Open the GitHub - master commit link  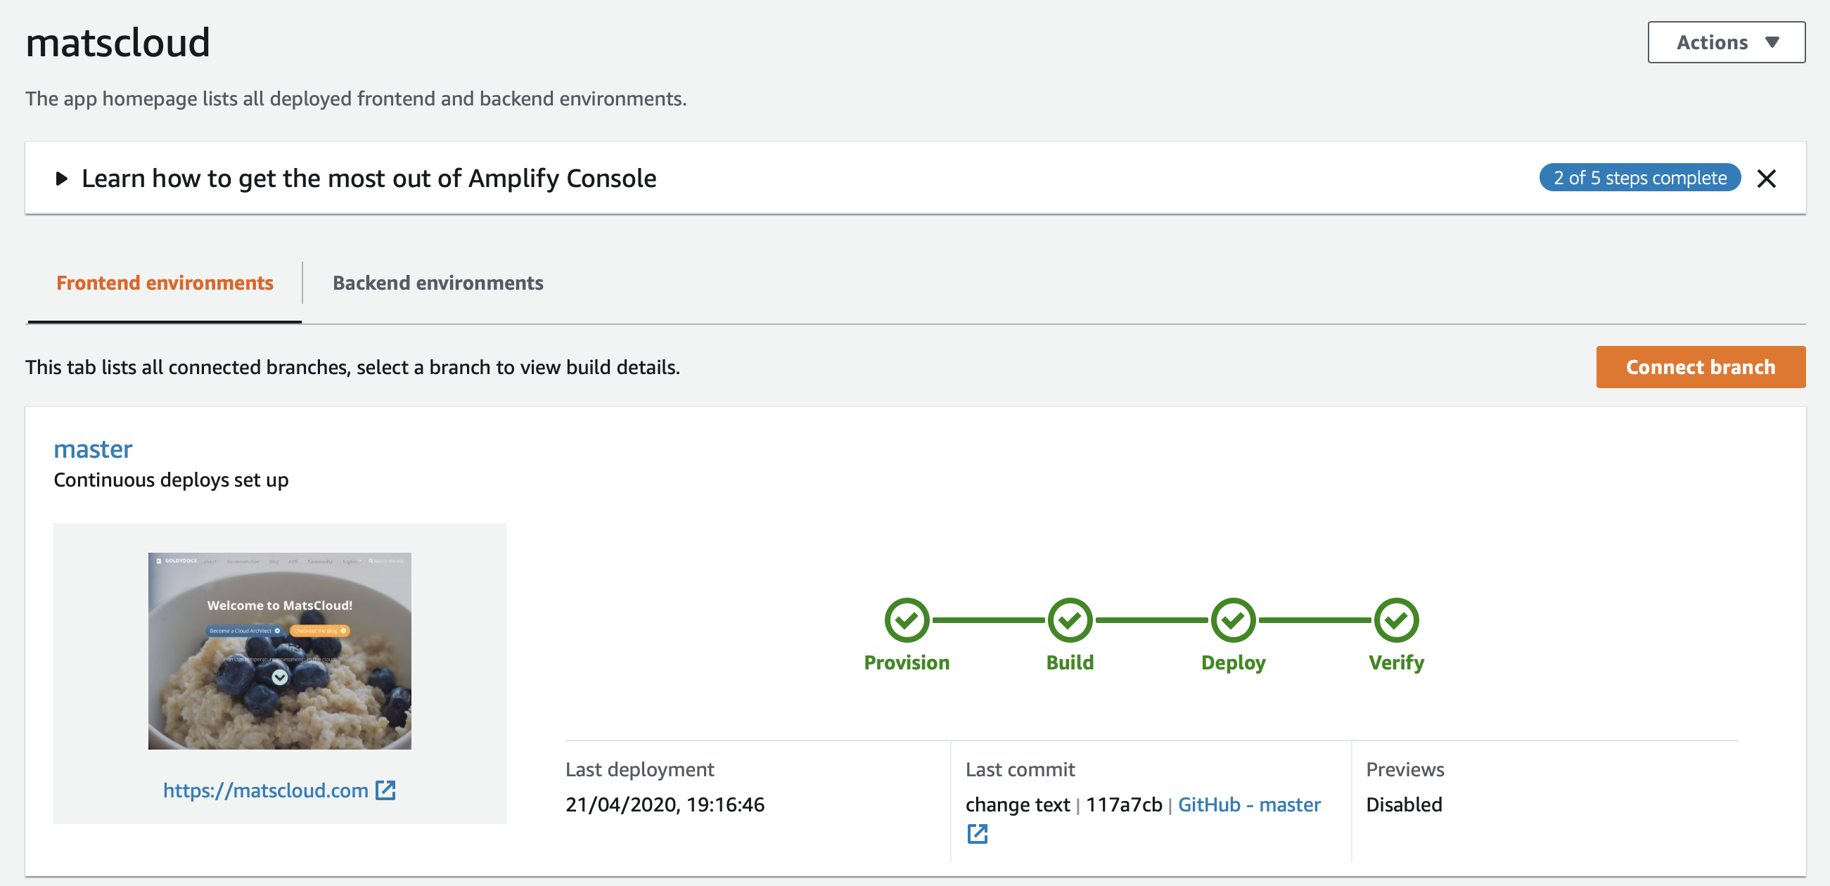tap(1249, 804)
